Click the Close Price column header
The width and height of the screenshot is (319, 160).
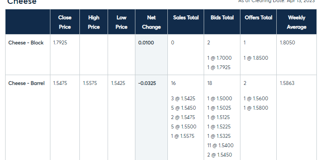[65, 22]
